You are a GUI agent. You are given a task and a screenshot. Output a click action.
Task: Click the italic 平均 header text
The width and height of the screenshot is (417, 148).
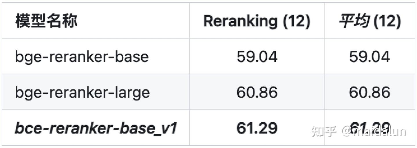354,21
